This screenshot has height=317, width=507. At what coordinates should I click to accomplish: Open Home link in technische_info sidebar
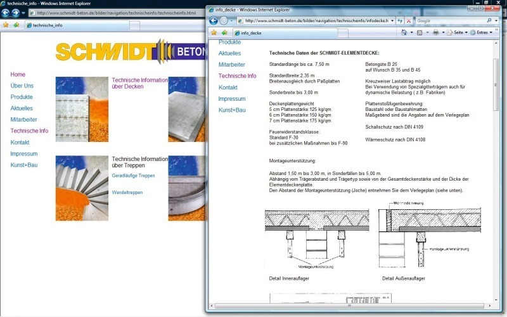tap(18, 74)
